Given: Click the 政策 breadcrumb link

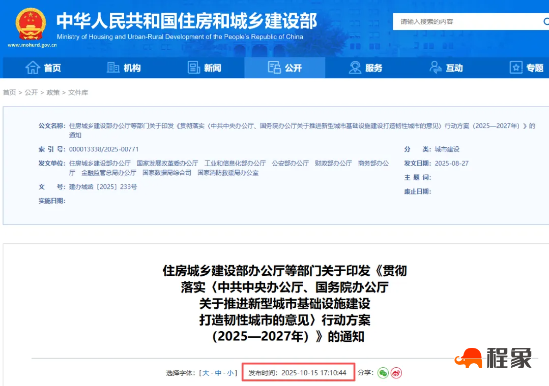Looking at the screenshot, I should [53, 92].
